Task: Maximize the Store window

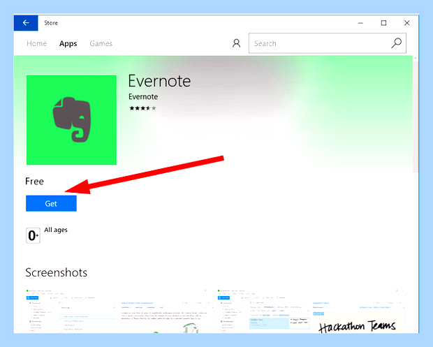Action: 383,23
